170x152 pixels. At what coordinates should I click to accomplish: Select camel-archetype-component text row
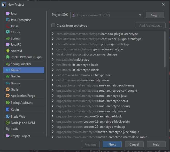(97, 91)
